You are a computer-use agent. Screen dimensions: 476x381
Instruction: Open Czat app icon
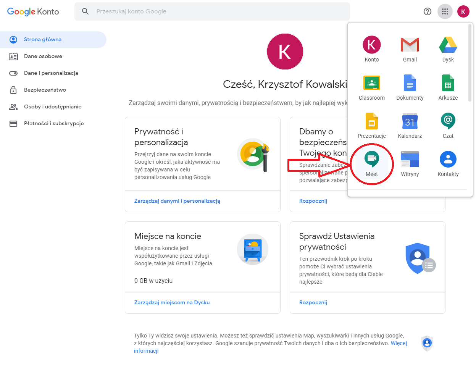tap(448, 125)
